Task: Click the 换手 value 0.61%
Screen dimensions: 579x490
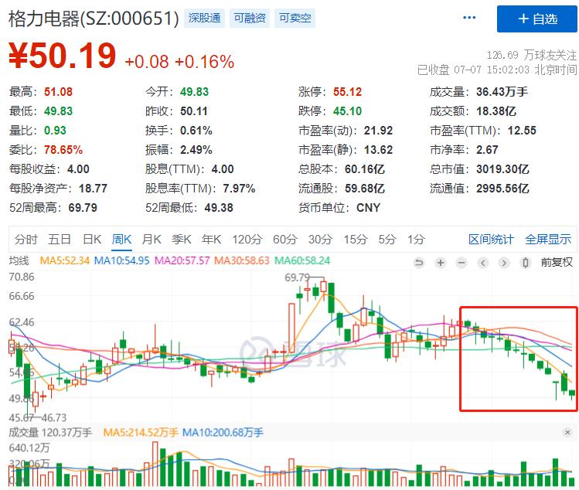Action: point(196,131)
